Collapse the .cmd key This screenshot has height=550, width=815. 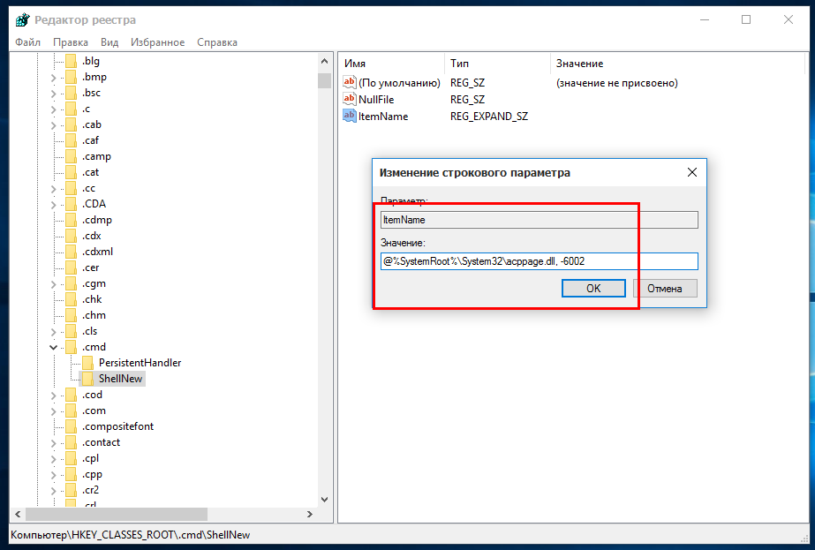point(53,347)
